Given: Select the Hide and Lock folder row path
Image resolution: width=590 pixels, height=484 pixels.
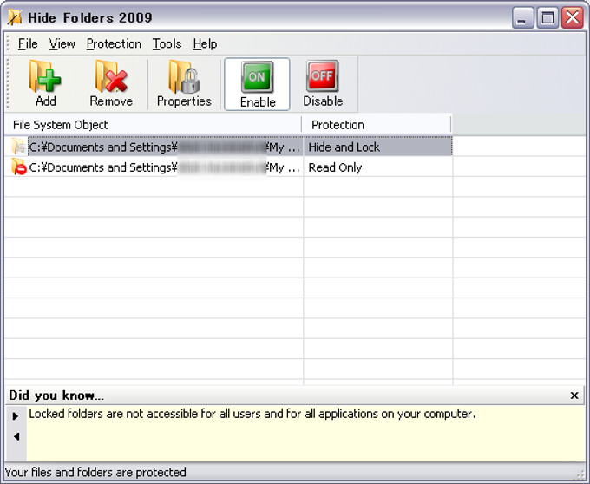Looking at the screenshot, I should [164, 147].
